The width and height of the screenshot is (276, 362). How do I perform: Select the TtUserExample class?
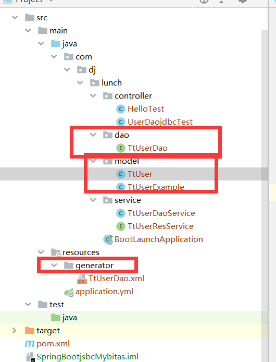(156, 187)
